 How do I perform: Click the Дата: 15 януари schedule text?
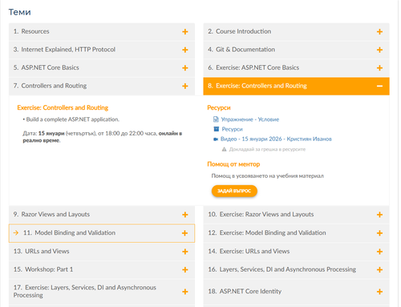point(103,137)
